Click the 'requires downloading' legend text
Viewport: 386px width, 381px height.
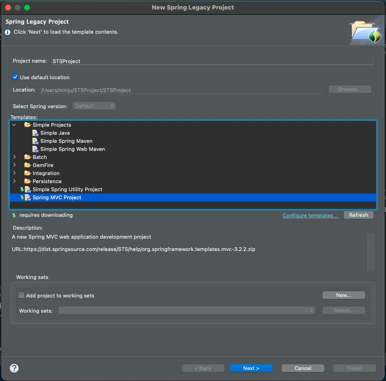point(46,215)
